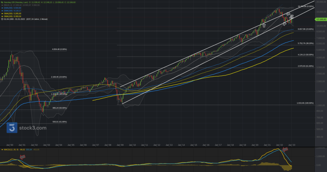The height and width of the screenshot is (172, 327).
Task: Click the green 12.166,60 current price tag
Action: tap(321, 19)
